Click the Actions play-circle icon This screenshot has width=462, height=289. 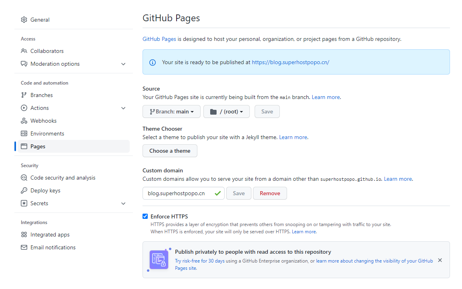pyautogui.click(x=24, y=108)
